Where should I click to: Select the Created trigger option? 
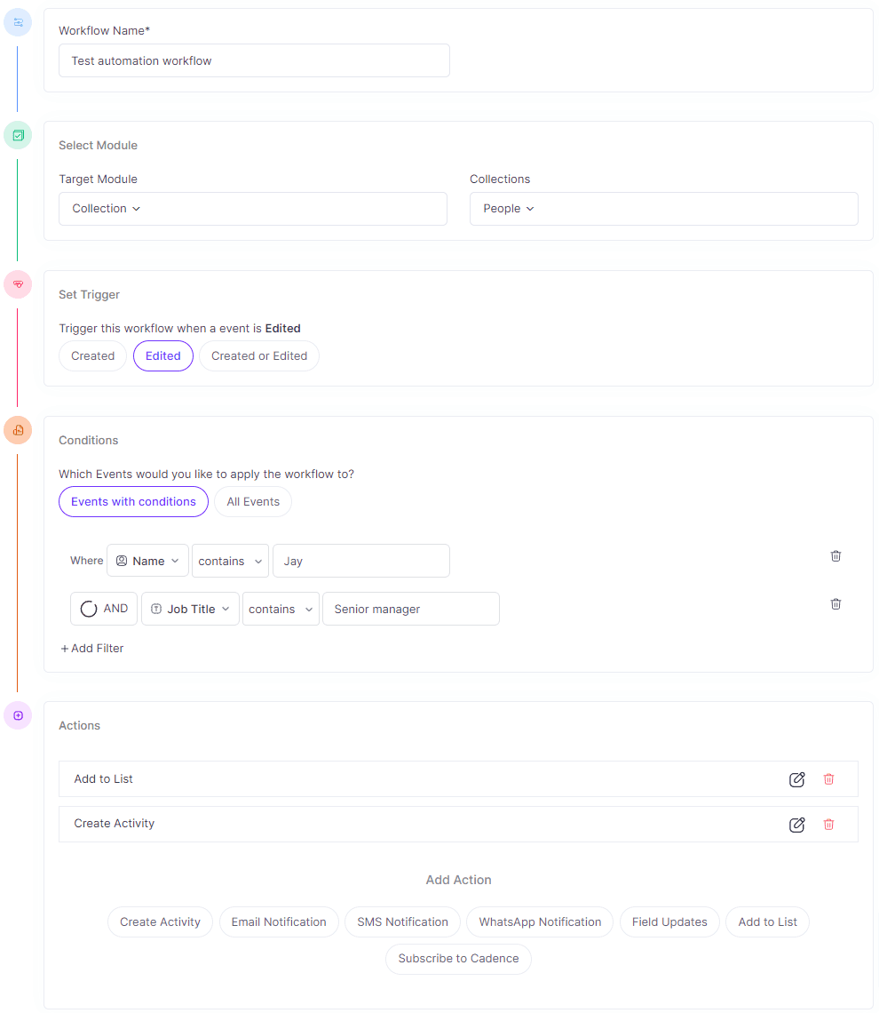click(x=91, y=355)
